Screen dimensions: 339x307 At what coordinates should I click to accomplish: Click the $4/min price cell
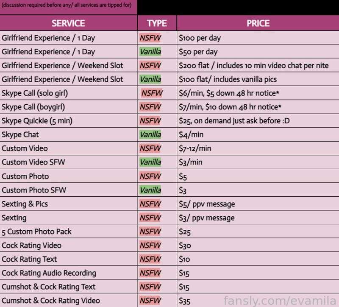(258, 134)
